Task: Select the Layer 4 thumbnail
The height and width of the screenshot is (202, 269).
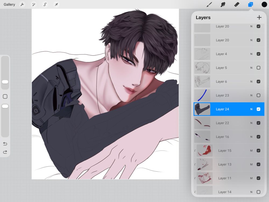Action: click(202, 54)
